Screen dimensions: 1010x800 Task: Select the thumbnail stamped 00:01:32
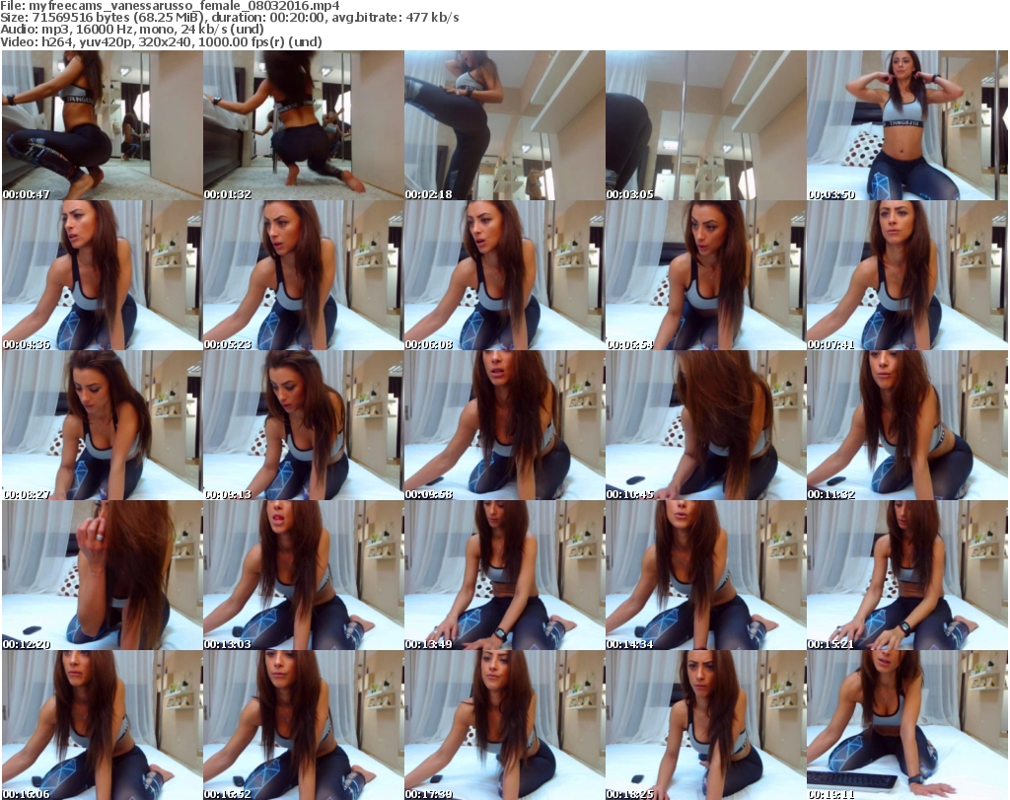[x=304, y=125]
